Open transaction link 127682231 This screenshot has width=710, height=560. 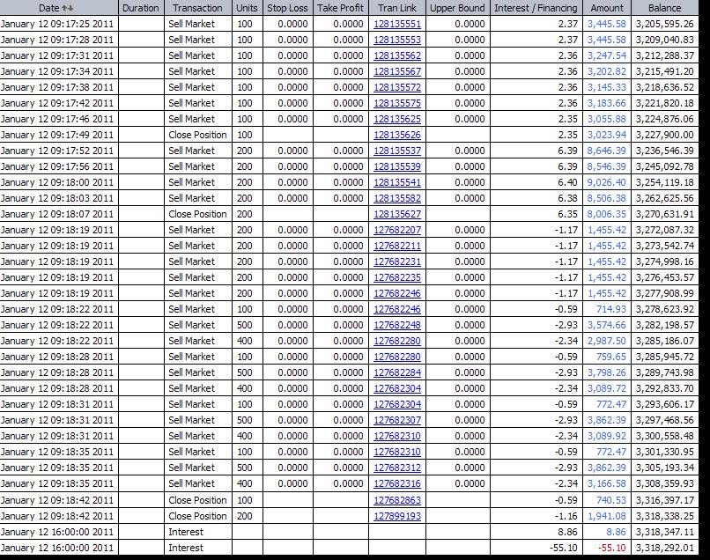point(397,262)
